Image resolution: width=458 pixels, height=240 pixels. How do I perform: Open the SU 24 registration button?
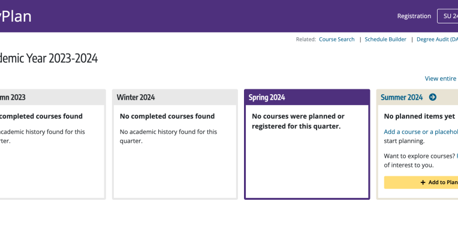pyautogui.click(x=448, y=16)
